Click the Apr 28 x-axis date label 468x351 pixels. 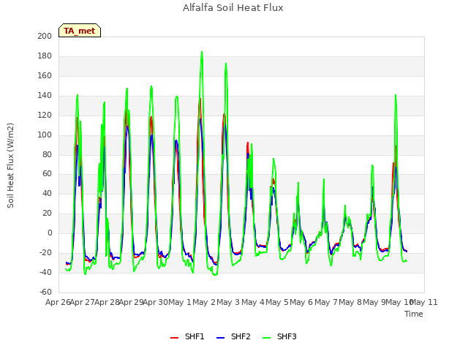(107, 302)
